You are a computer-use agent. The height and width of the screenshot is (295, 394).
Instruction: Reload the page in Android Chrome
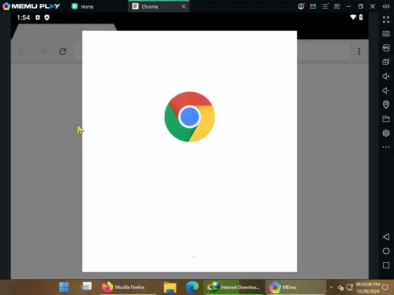click(63, 51)
